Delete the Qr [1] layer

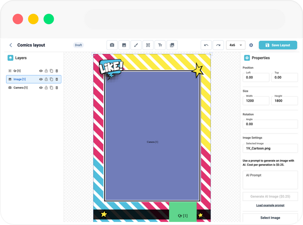coord(57,71)
